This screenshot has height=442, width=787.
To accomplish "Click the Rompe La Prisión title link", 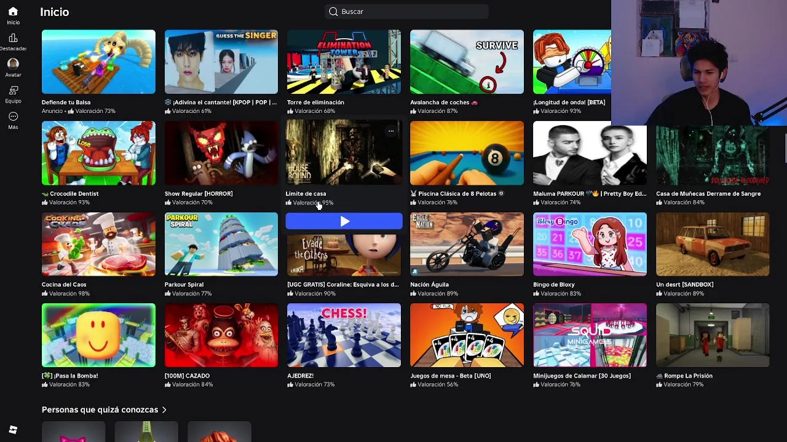I will [688, 376].
